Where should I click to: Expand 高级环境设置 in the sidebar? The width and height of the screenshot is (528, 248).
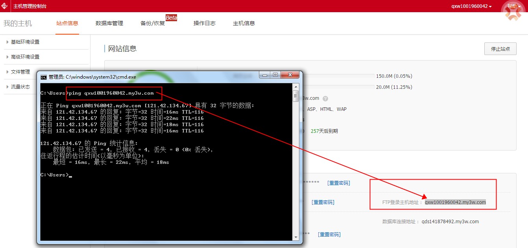(25, 57)
